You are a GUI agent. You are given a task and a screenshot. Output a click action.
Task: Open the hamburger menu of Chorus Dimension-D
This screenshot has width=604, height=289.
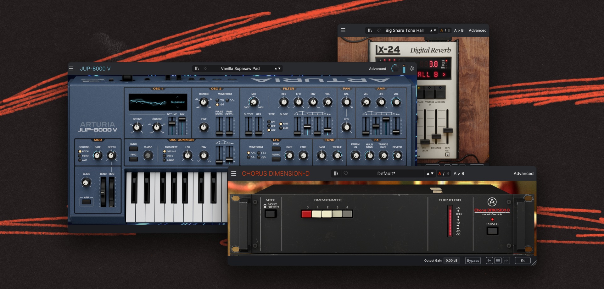[x=233, y=173]
